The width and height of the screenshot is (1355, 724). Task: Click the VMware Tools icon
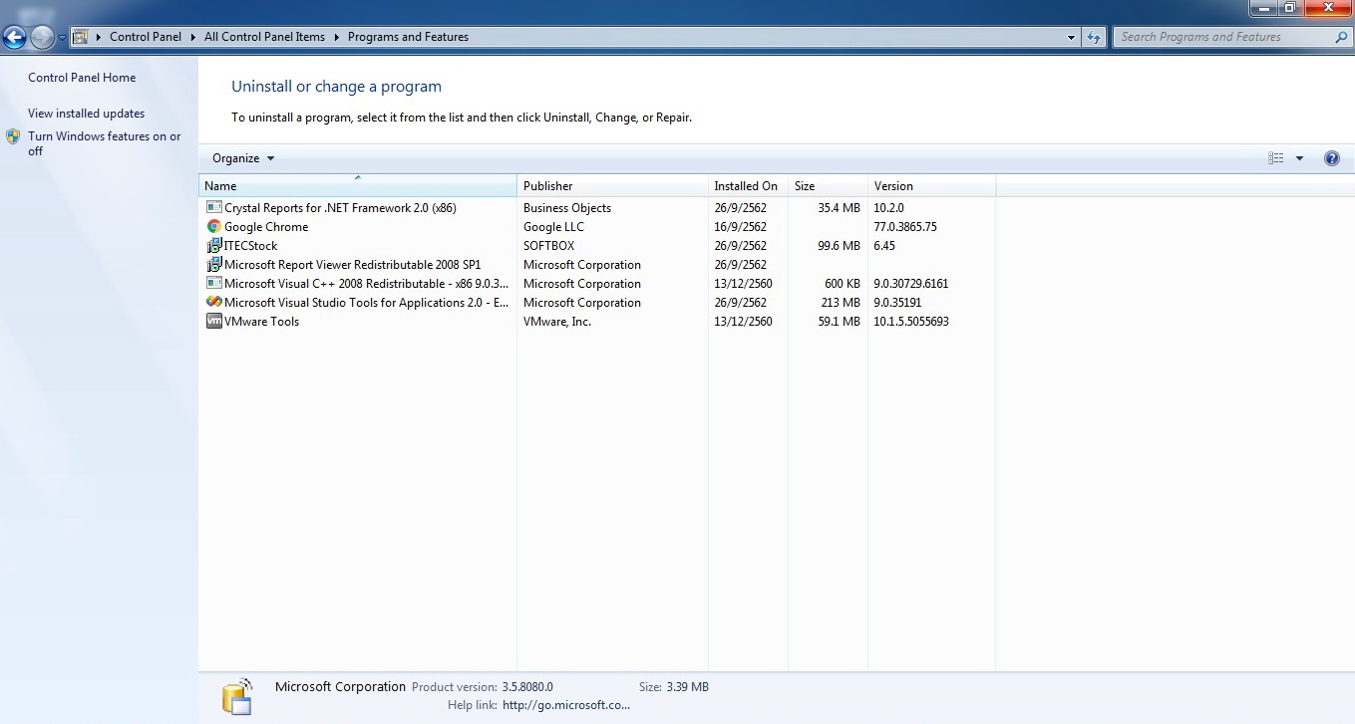point(213,321)
